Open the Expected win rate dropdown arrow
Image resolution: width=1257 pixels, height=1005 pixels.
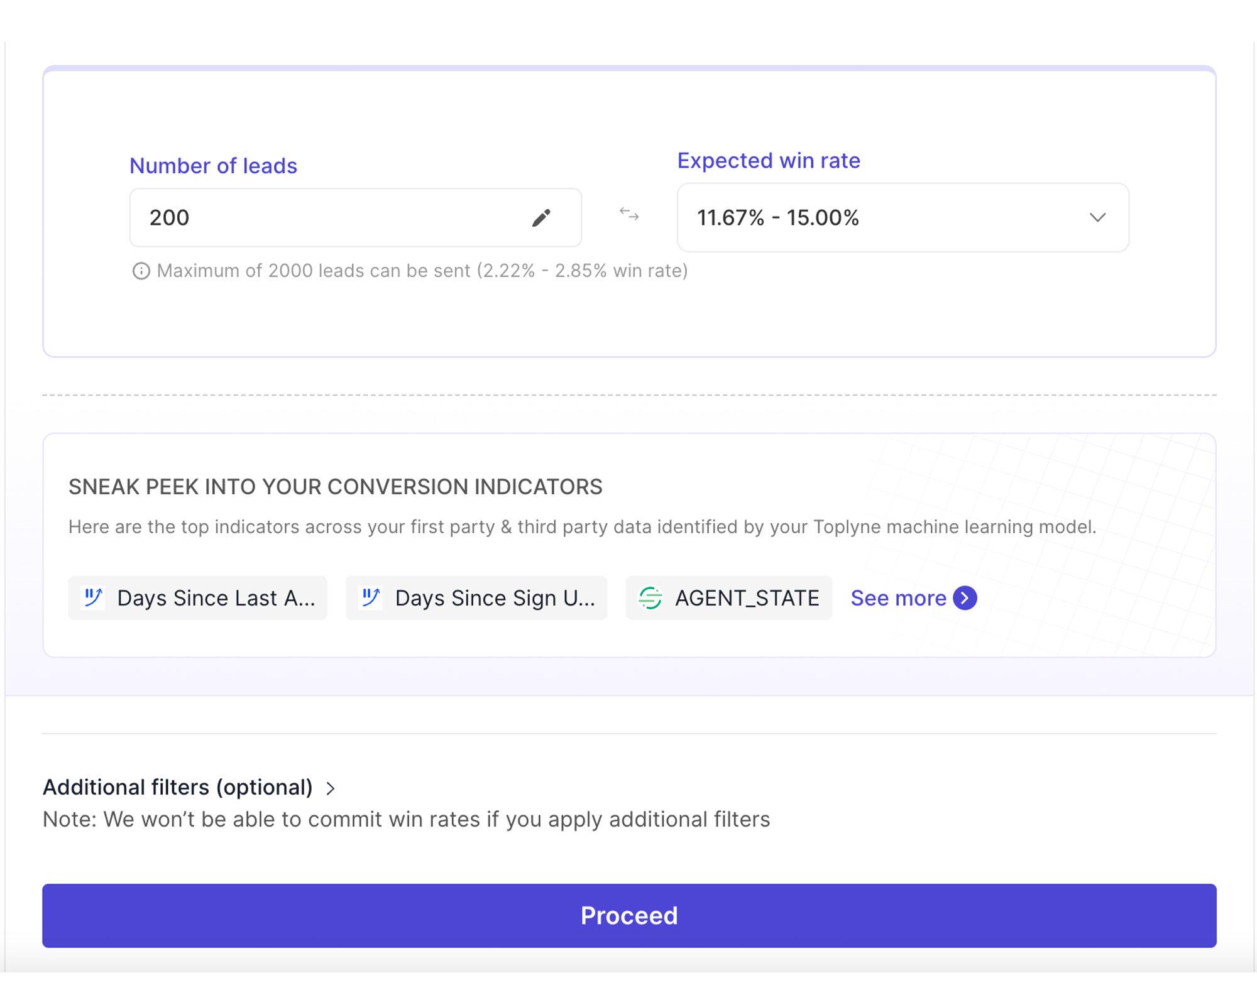tap(1097, 218)
